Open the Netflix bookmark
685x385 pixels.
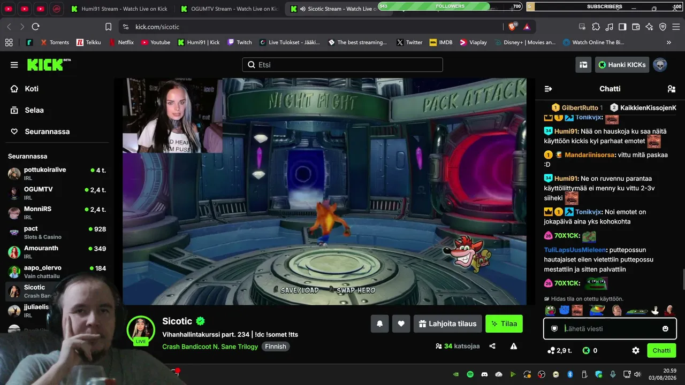point(121,42)
